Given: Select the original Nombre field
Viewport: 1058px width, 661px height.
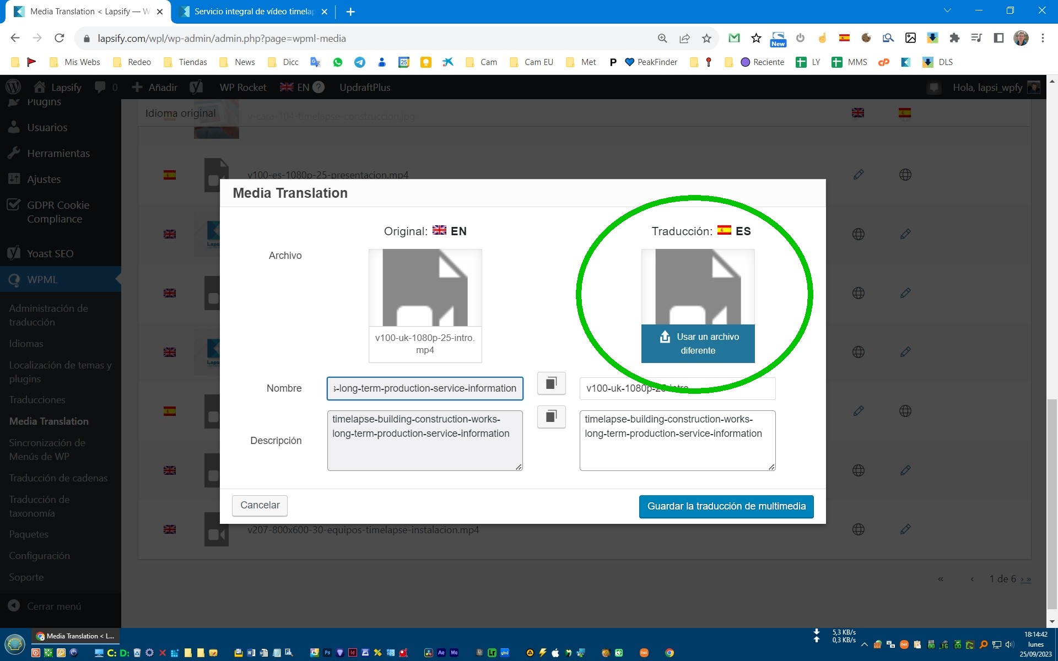Looking at the screenshot, I should coord(425,388).
